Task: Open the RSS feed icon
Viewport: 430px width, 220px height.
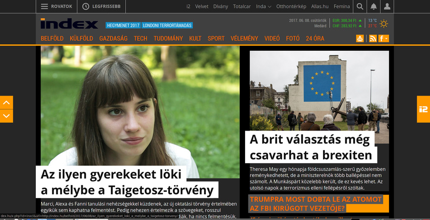Action: (x=373, y=38)
